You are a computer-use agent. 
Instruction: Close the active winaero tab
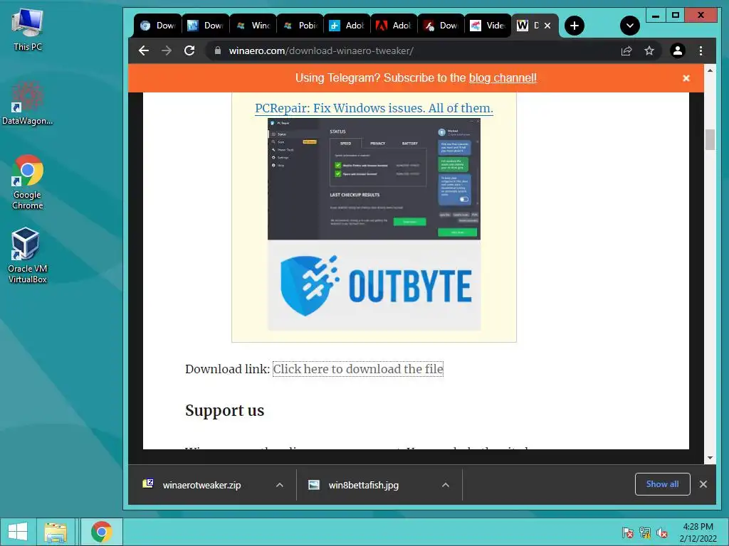click(x=547, y=26)
